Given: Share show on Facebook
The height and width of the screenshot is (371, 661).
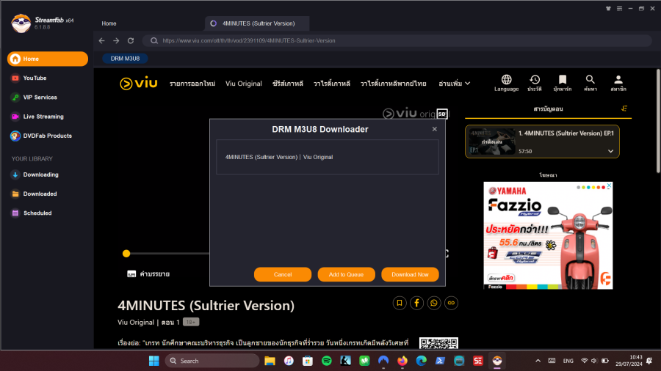Looking at the screenshot, I should tap(417, 303).
